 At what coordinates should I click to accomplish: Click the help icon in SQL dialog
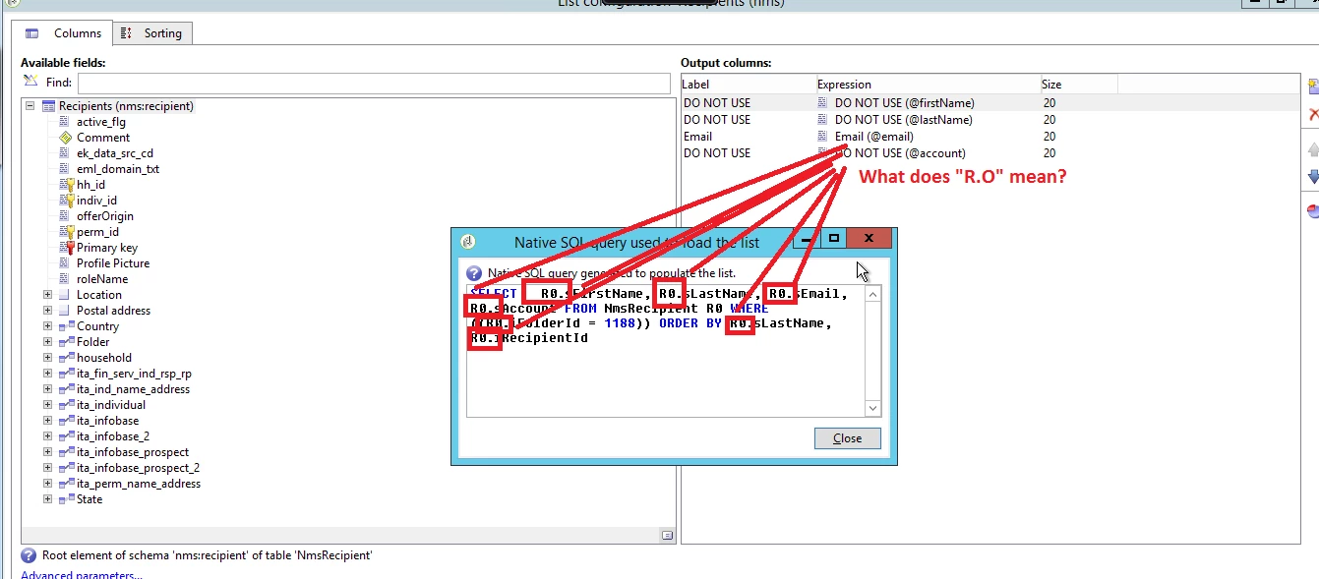click(x=474, y=273)
